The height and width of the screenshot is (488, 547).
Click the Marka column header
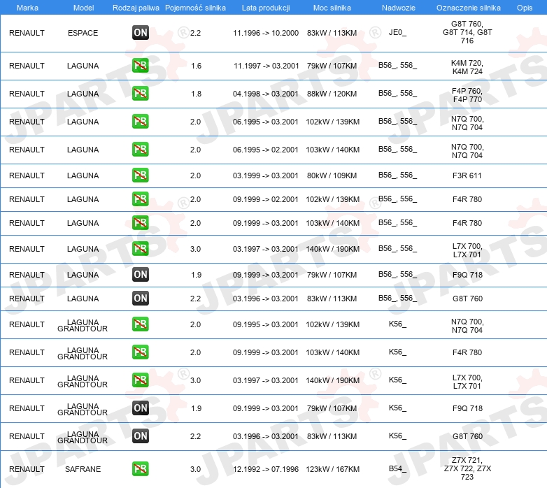coord(27,8)
